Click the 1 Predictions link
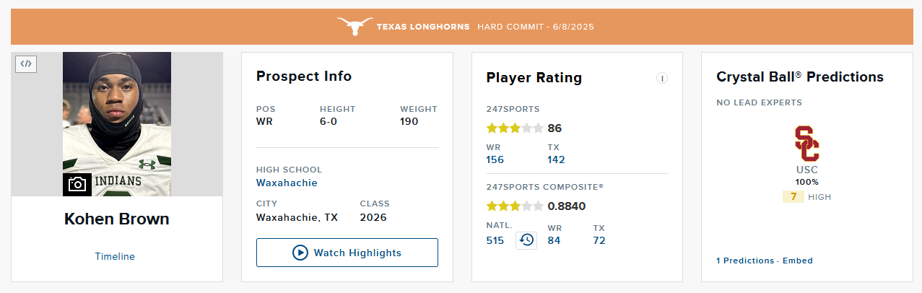The width and height of the screenshot is (922, 293). tap(745, 261)
